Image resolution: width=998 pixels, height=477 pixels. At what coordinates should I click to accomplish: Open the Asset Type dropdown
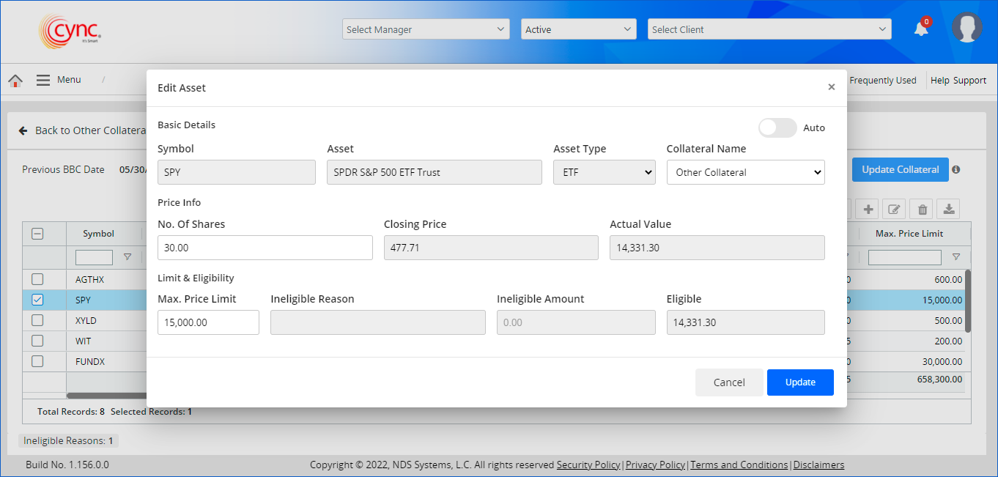click(604, 172)
